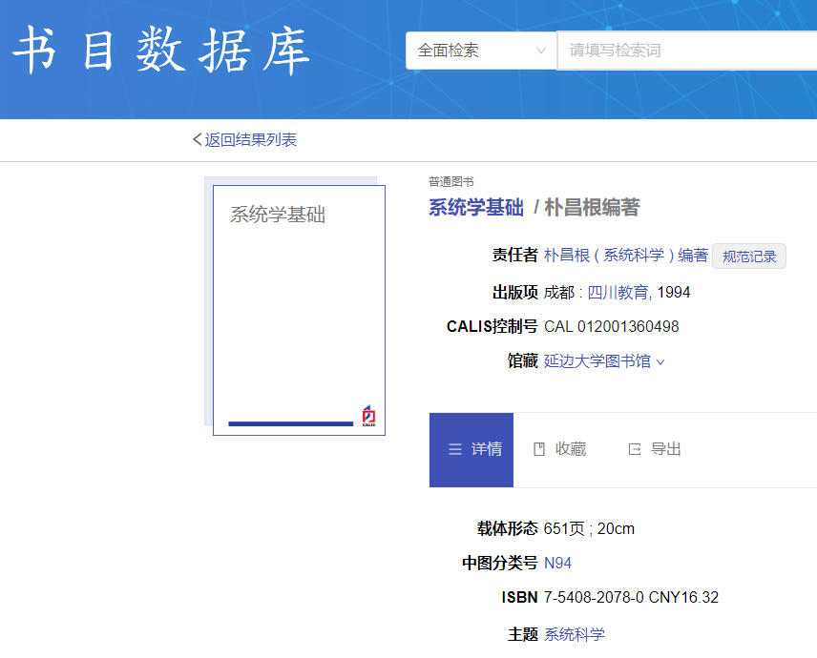Viewport: 817px width, 658px height.
Task: Click the 书目数据库 site logo
Action: (x=161, y=51)
